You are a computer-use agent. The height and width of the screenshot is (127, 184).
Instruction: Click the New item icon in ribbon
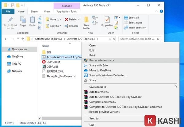point(94,17)
